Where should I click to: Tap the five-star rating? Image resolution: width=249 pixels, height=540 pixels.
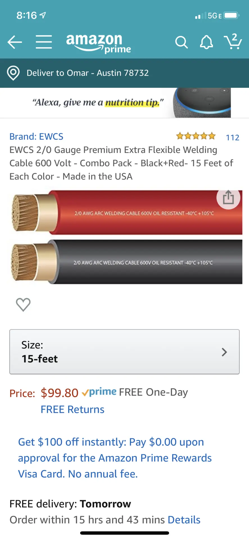[x=196, y=136]
